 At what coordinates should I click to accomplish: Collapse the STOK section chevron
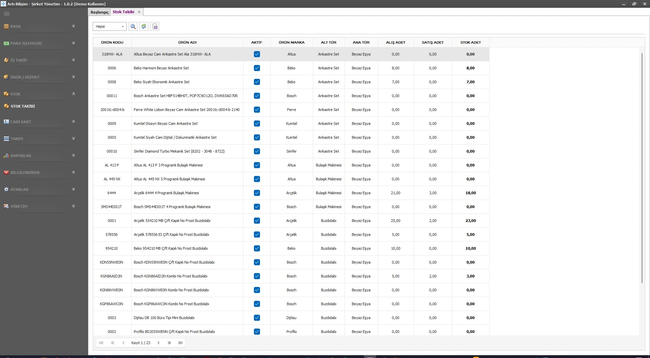coord(73,94)
